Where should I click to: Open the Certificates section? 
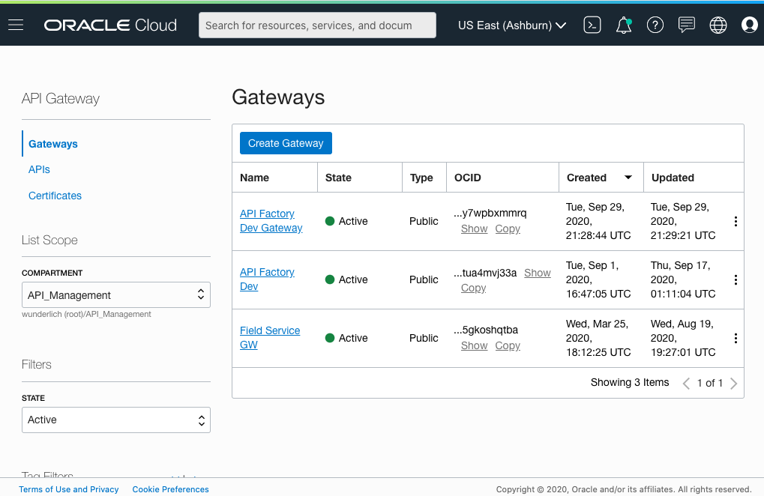55,196
